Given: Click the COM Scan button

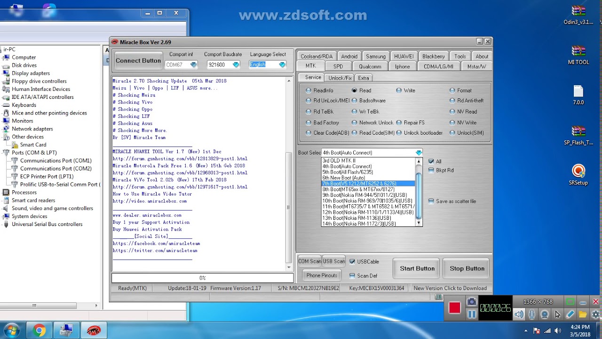Looking at the screenshot, I should [310, 261].
